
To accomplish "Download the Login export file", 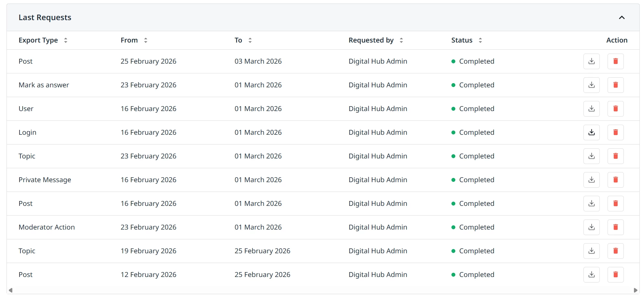I will click(591, 132).
